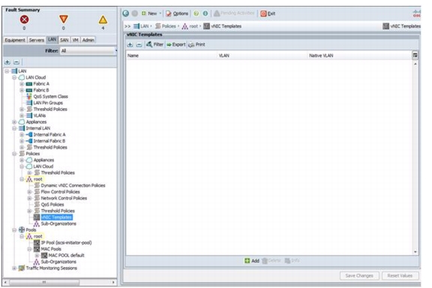Collapse the Internal LAN node
Image resolution: width=432 pixels, height=288 pixels.
[x=14, y=128]
